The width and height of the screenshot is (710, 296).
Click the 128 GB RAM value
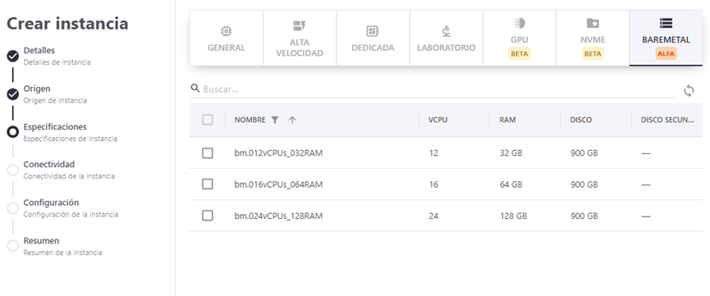(514, 216)
